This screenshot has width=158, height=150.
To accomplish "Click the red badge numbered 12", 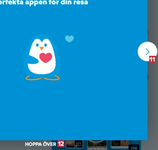I will pos(61,144).
